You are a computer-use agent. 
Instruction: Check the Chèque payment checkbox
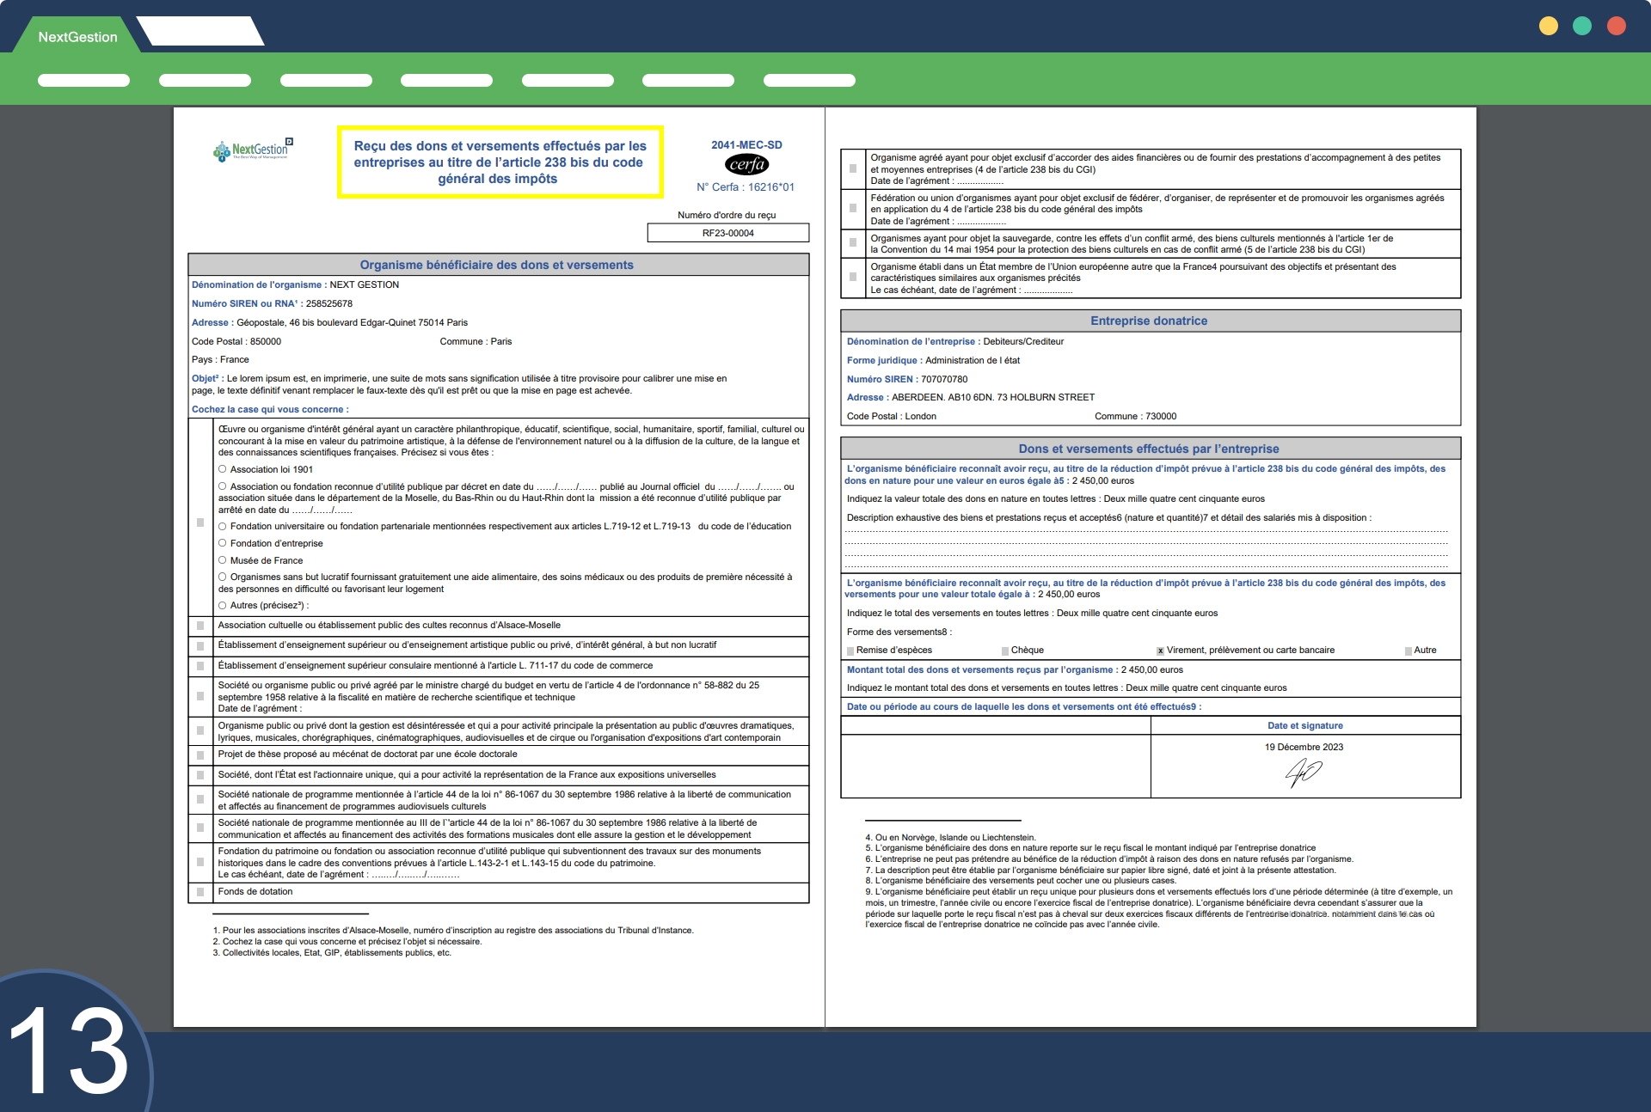1005,651
